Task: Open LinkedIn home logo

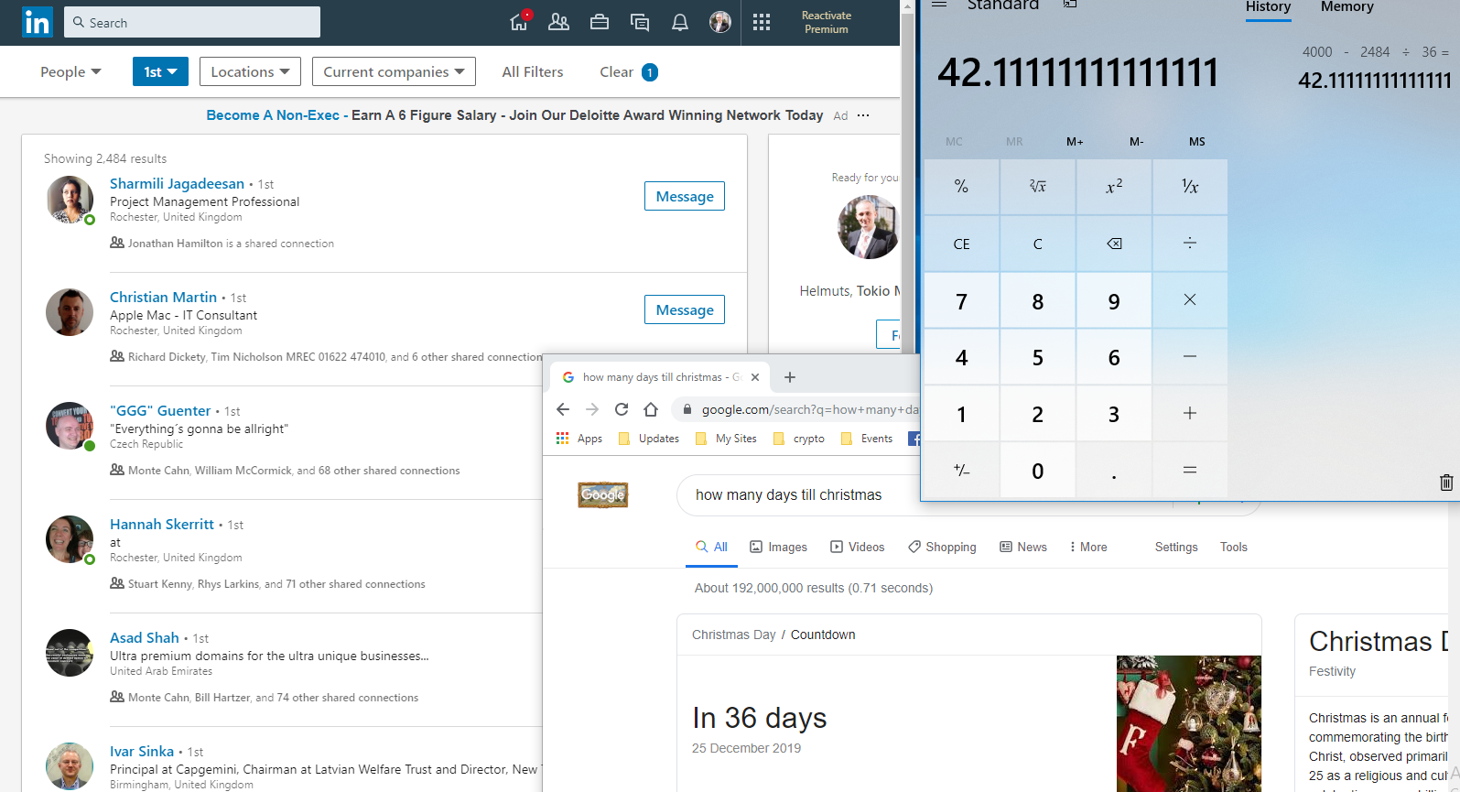Action: [38, 22]
